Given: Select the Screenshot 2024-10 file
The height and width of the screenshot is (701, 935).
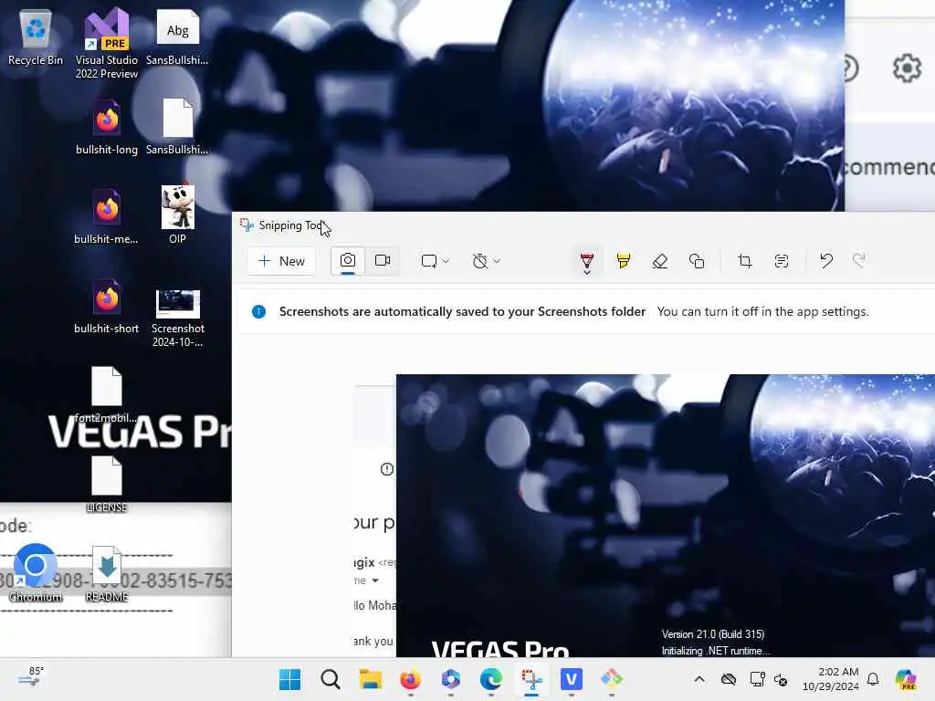Looking at the screenshot, I should (x=177, y=319).
